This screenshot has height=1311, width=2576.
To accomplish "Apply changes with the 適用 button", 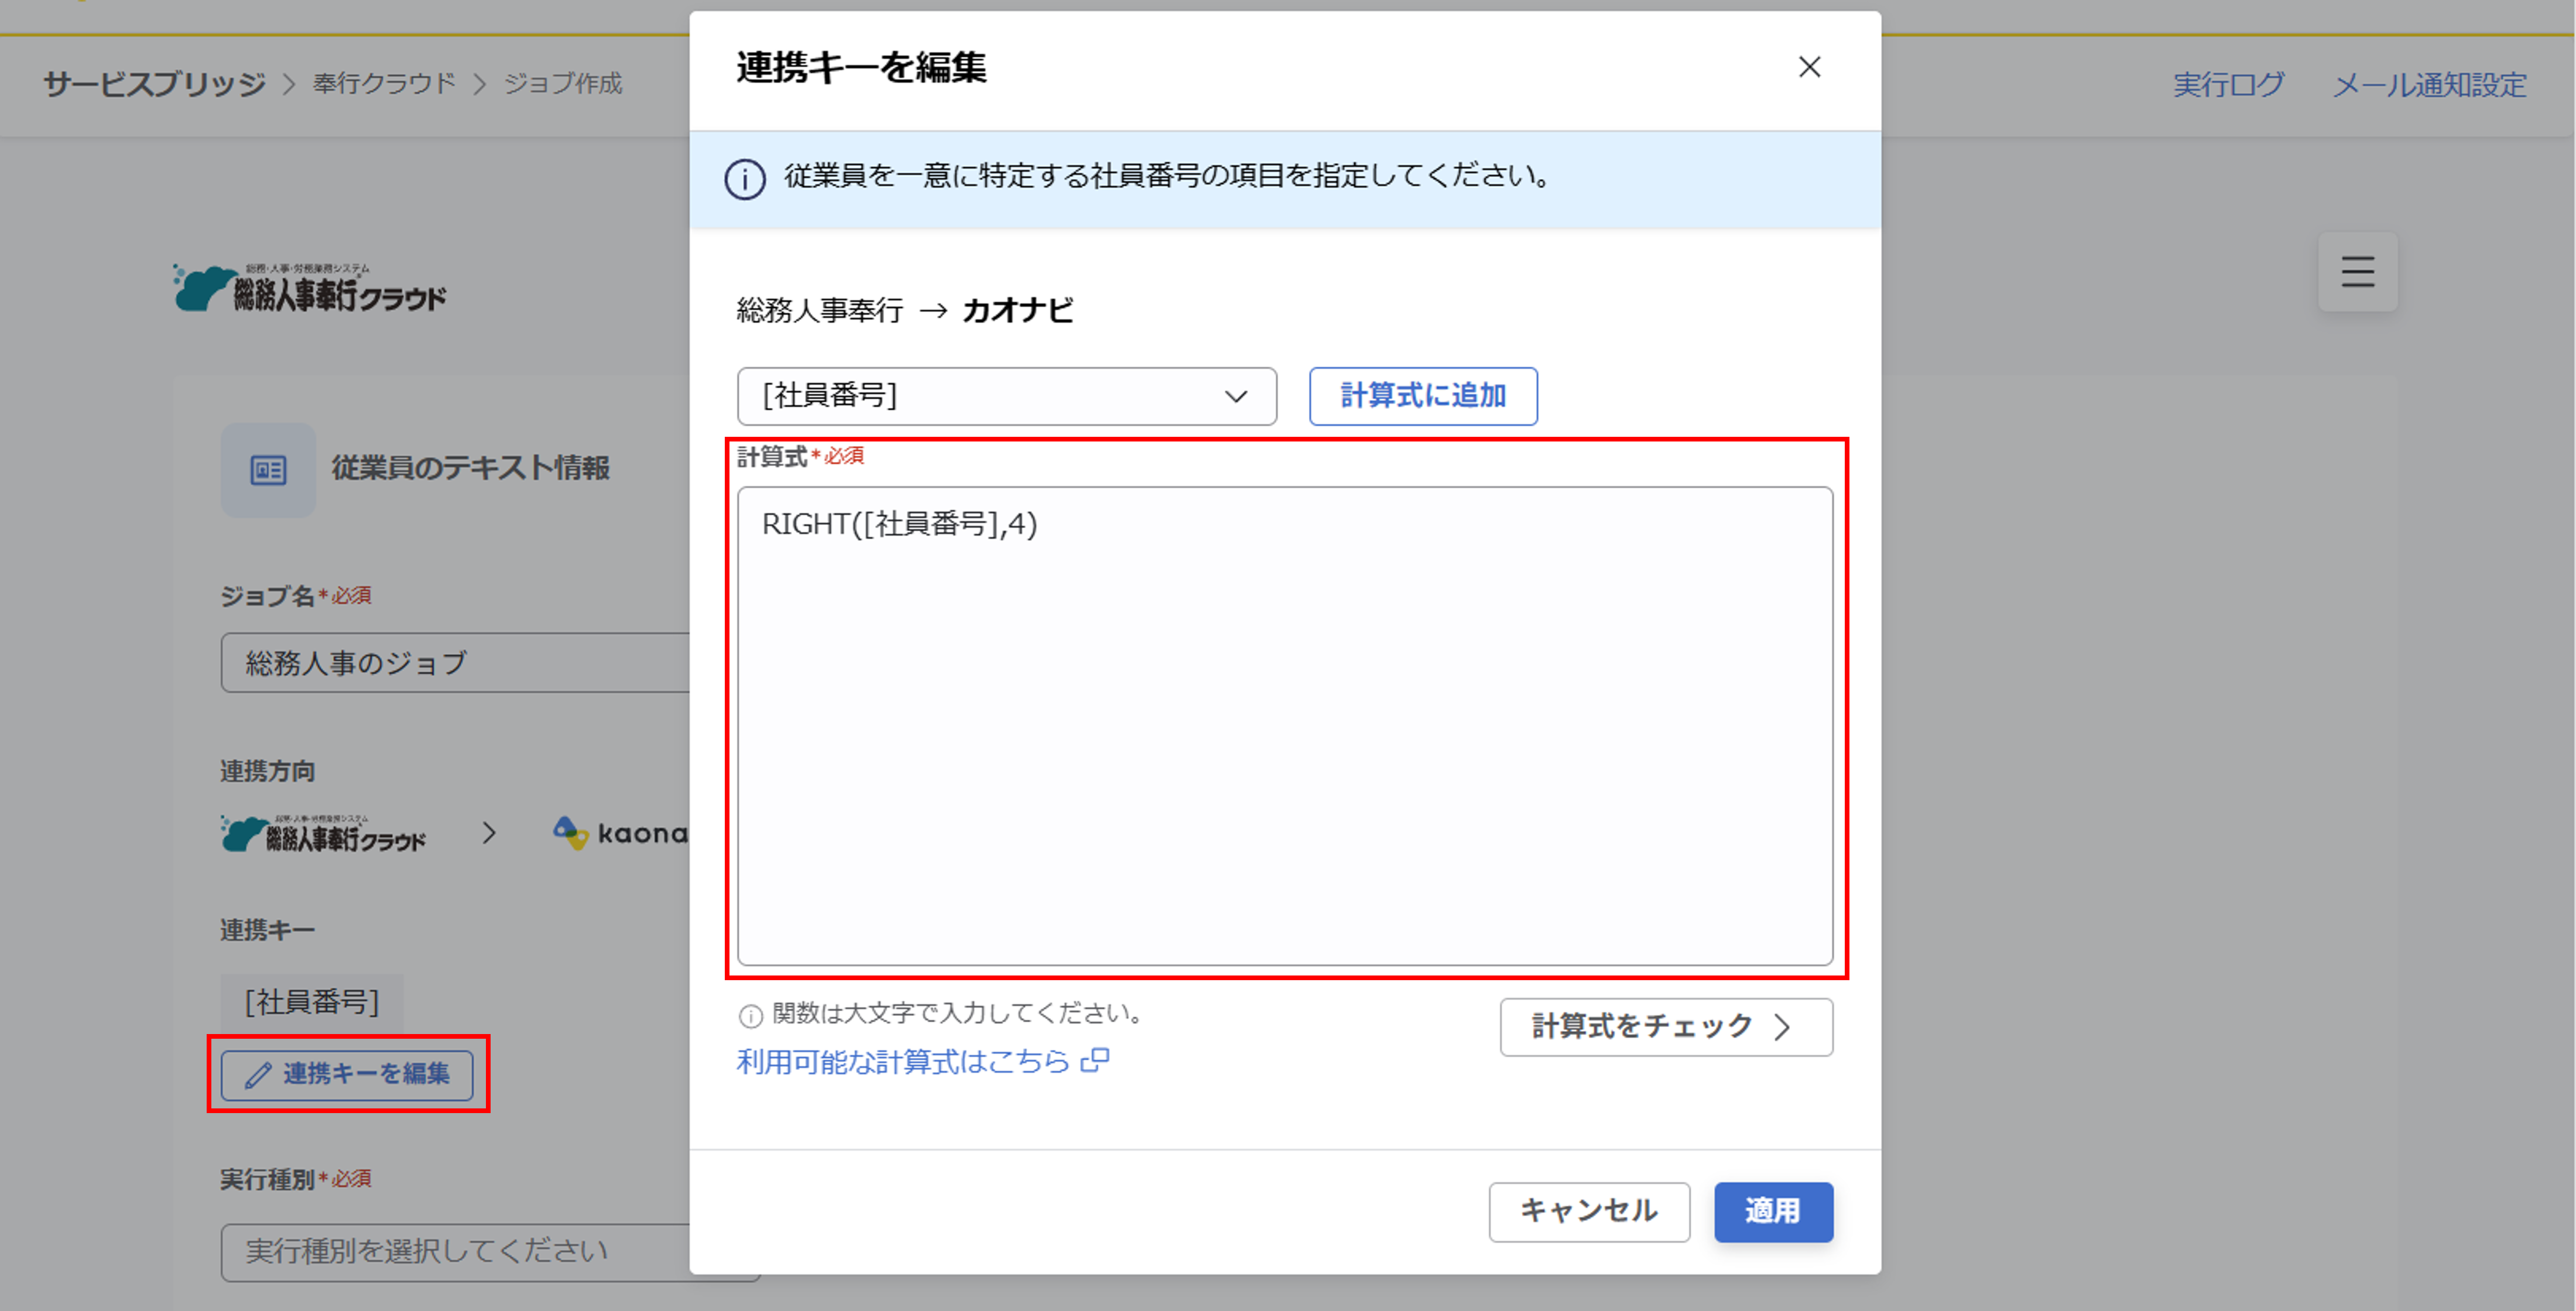I will (1773, 1212).
